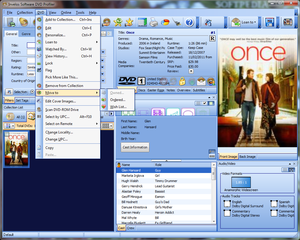Click the blue question mark help icon
300x240 pixels.
[x=189, y=22]
